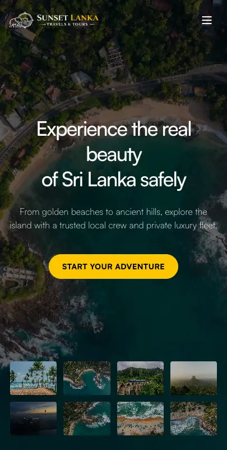Open the hamburger navigation menu
Image resolution: width=227 pixels, height=450 pixels.
coord(207,20)
